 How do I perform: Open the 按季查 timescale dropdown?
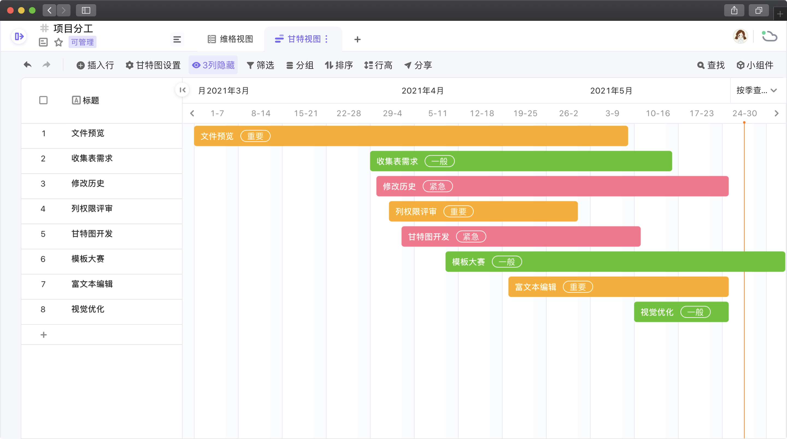click(x=756, y=90)
